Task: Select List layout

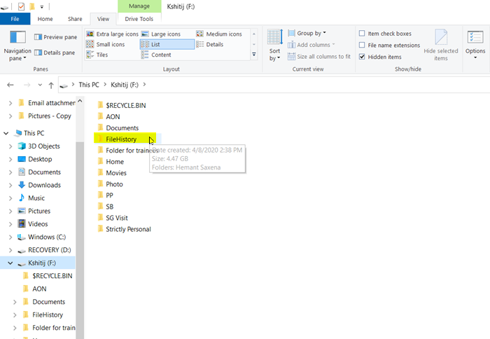Action: point(167,44)
